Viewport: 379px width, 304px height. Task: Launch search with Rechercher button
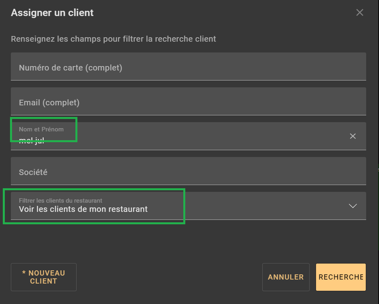pos(340,277)
